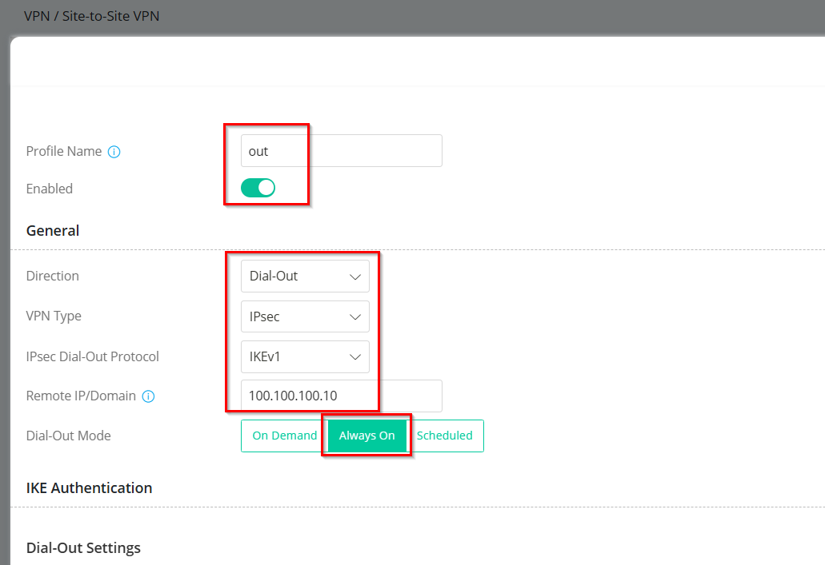Screen dimensions: 825x565
Task: Click the VPN Type label text
Action: click(x=54, y=316)
